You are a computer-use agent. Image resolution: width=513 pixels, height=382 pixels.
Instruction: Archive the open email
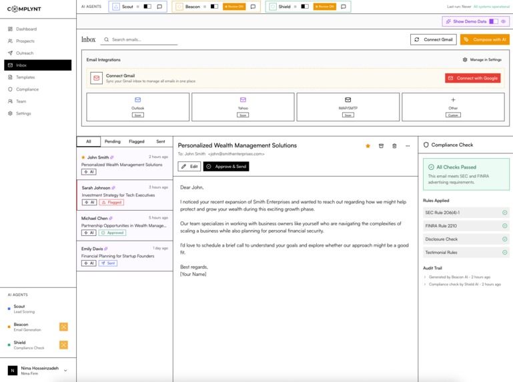tap(381, 146)
